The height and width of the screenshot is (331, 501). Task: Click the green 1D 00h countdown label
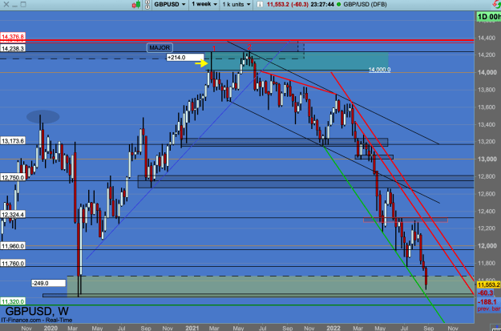tap(488, 17)
